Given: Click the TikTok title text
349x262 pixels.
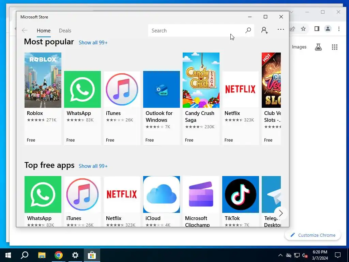Looking at the screenshot, I should pyautogui.click(x=232, y=218).
